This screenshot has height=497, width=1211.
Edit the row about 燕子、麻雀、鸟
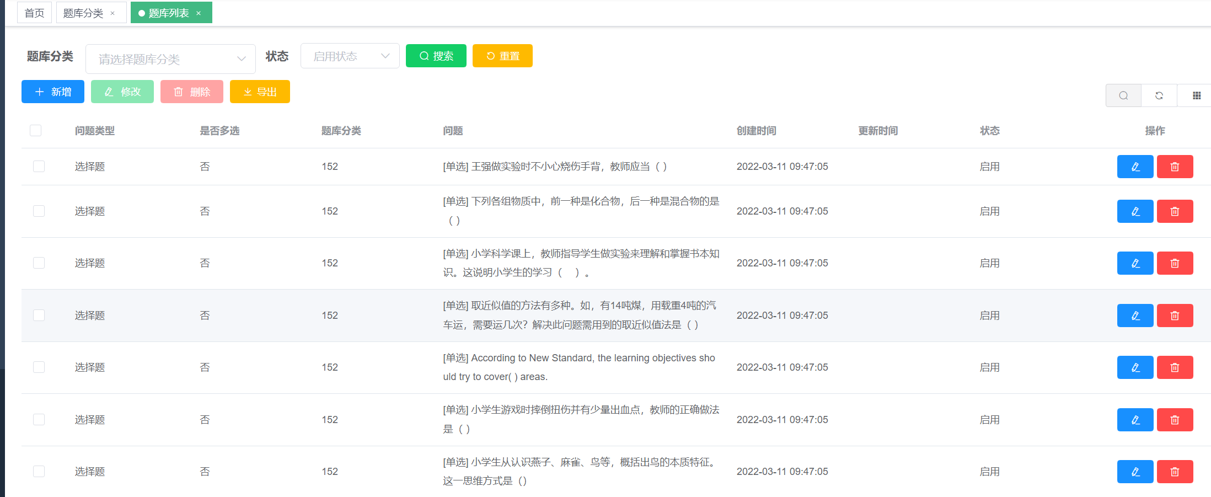click(x=1135, y=472)
